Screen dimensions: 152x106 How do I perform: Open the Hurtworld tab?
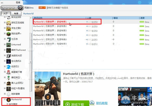(x=28, y=14)
